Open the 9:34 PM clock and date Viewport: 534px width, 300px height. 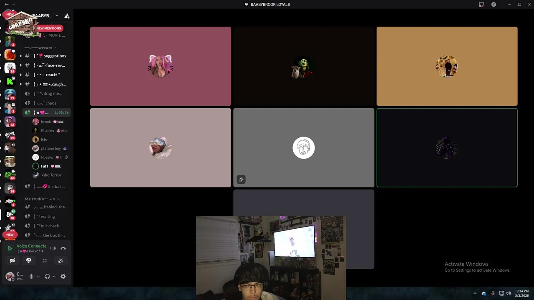522,293
